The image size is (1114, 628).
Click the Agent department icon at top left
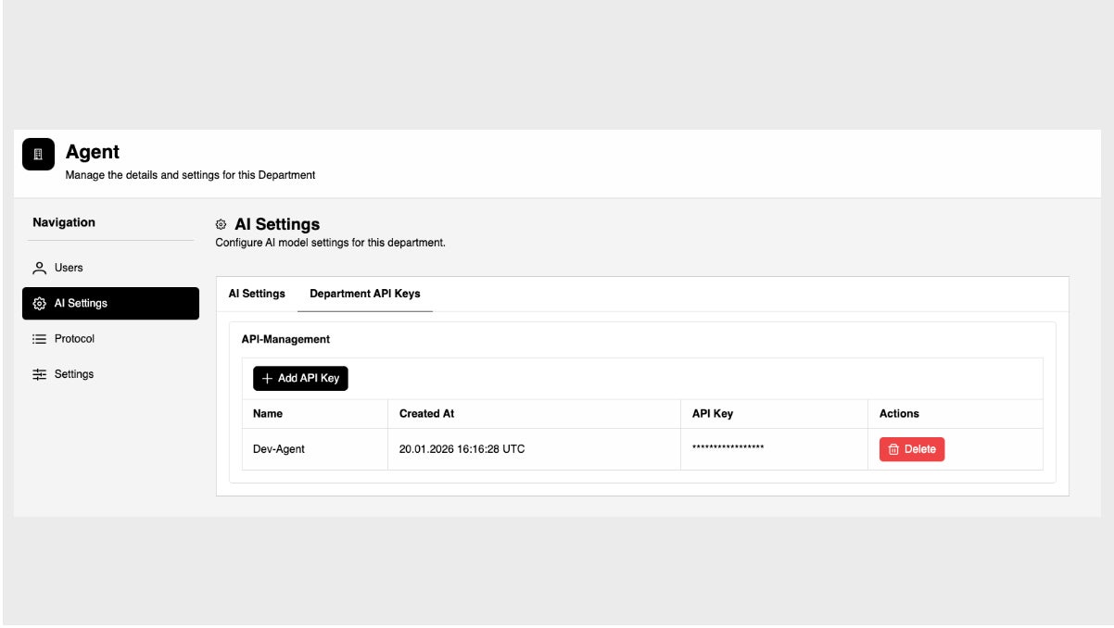(x=37, y=154)
